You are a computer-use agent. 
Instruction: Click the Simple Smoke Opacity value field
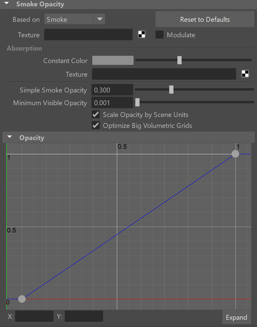(112, 90)
